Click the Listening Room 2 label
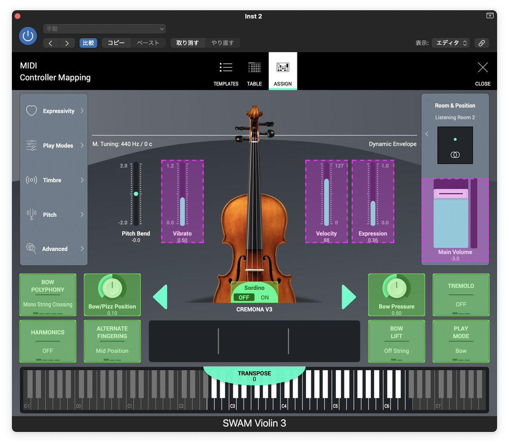 click(x=455, y=118)
